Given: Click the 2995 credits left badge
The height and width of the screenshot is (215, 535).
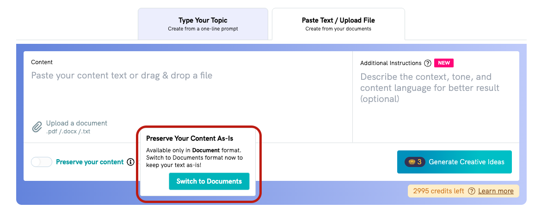Looking at the screenshot, I should (x=463, y=191).
